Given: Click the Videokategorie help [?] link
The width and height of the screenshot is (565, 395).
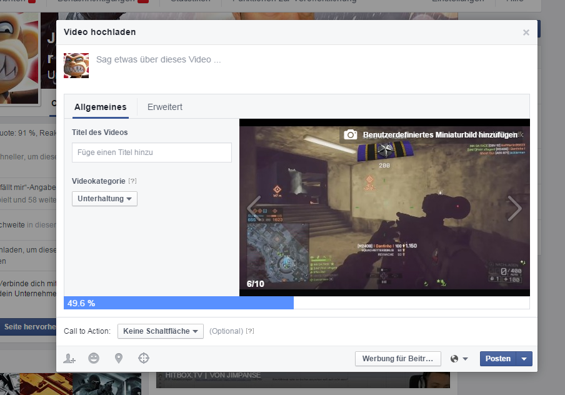Looking at the screenshot, I should pos(132,181).
